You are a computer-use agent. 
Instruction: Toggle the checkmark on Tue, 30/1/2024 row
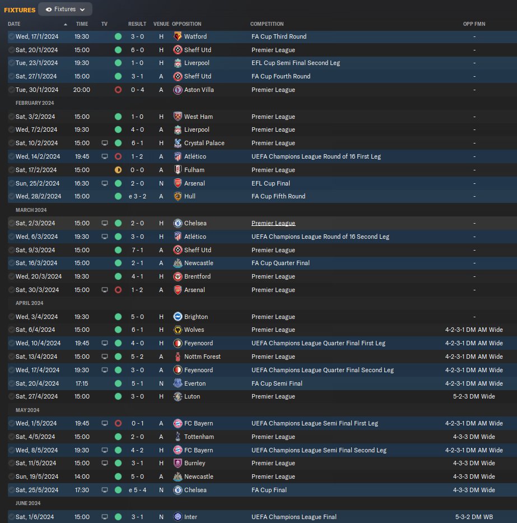click(11, 90)
